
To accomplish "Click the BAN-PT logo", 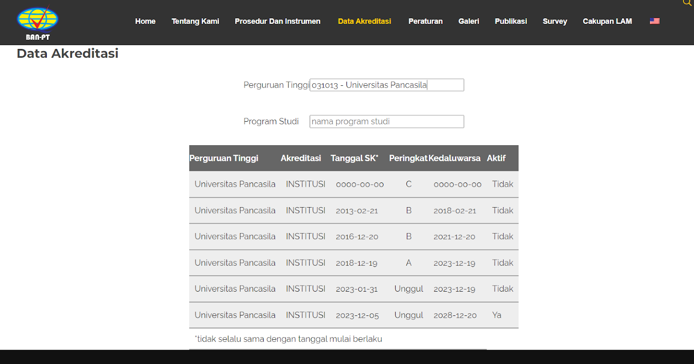I will [x=37, y=23].
